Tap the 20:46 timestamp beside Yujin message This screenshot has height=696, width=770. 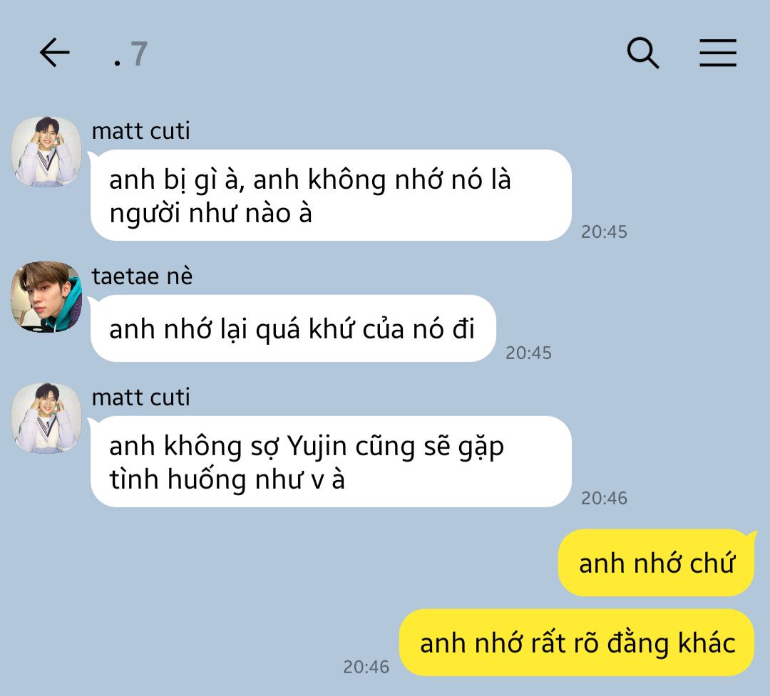[604, 498]
